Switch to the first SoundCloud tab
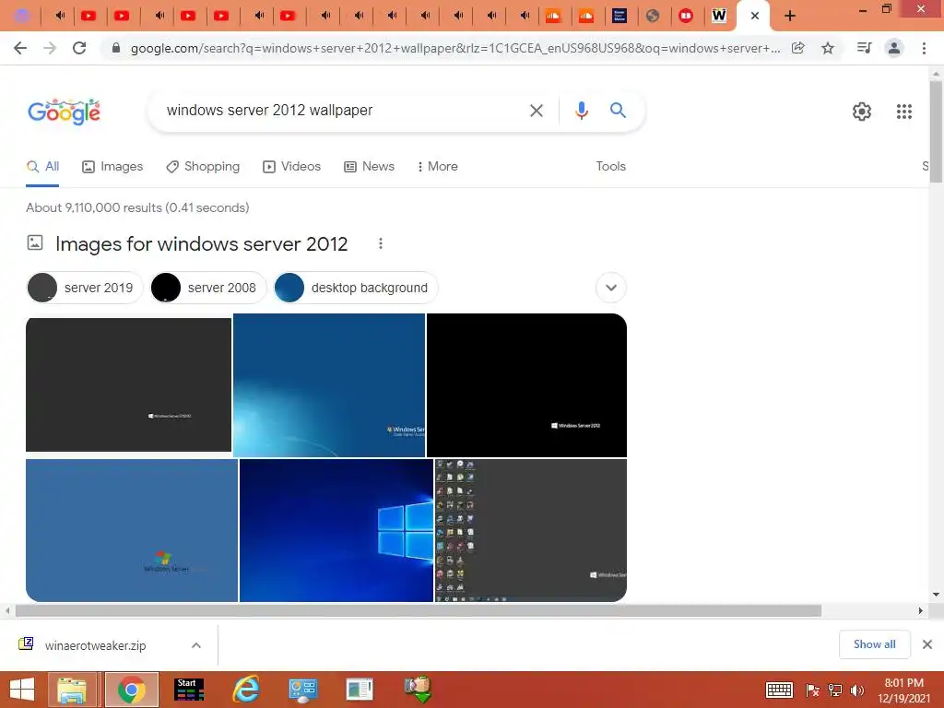This screenshot has height=708, width=944. (x=553, y=17)
